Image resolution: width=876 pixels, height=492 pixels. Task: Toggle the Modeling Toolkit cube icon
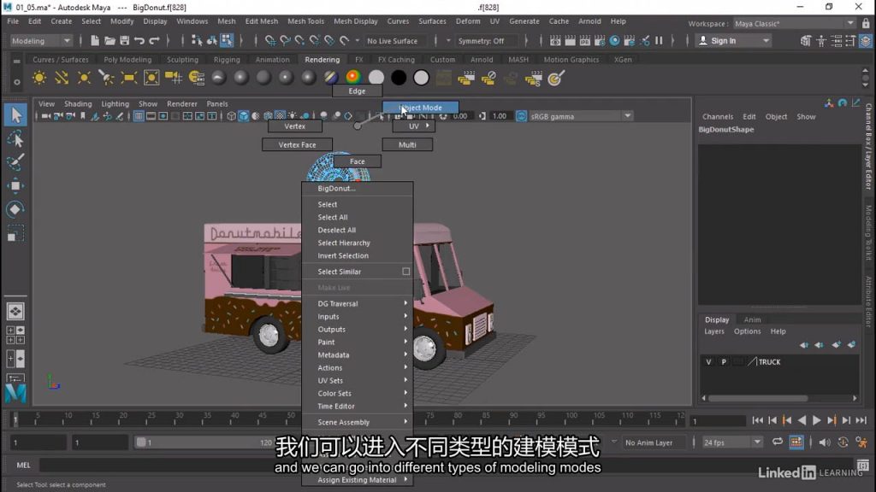(x=805, y=41)
